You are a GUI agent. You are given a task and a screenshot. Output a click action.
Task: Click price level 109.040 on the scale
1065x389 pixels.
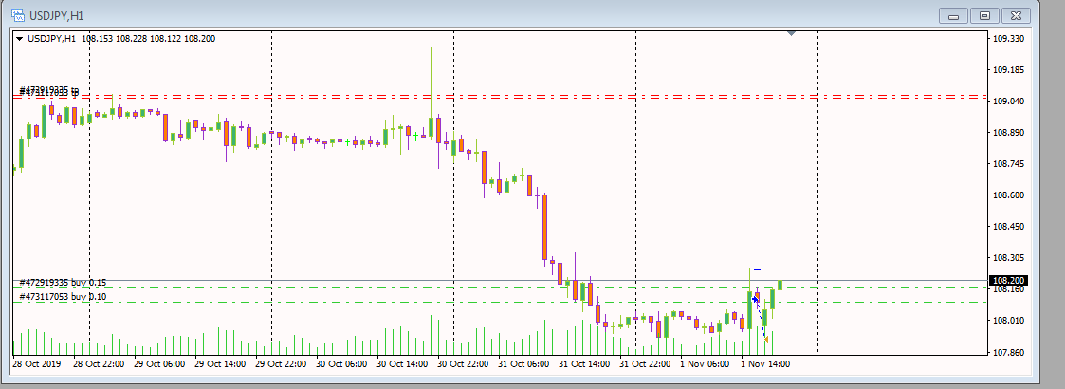point(1007,102)
